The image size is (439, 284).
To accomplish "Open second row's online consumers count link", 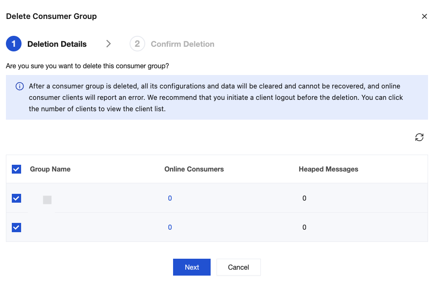I will tap(170, 228).
